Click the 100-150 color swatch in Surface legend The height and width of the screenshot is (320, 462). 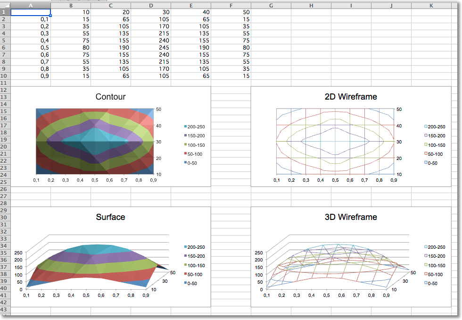185,265
